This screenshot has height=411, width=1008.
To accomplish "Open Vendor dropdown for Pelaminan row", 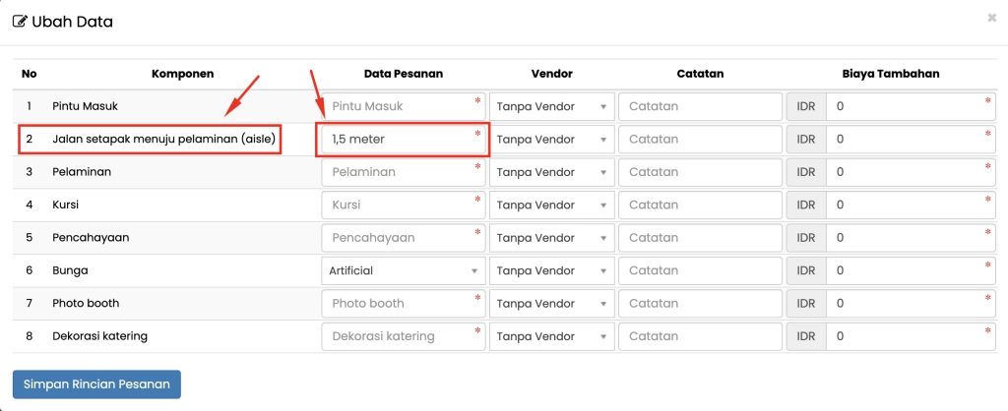I will (551, 172).
